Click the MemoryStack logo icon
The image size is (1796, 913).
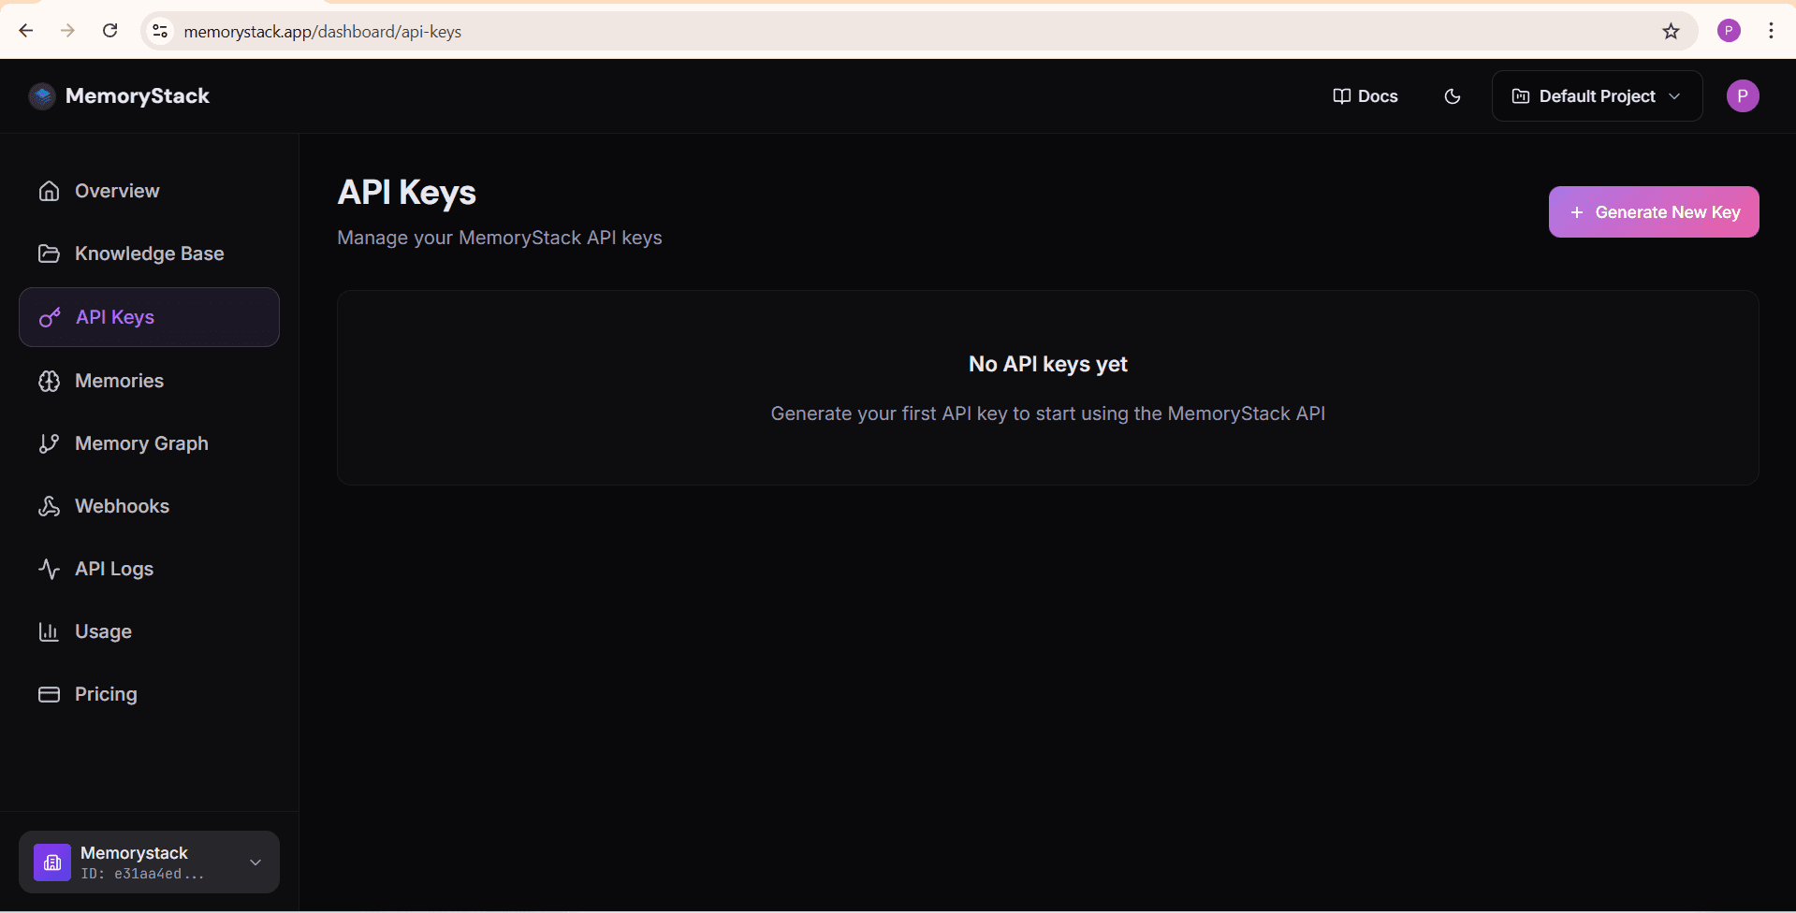point(42,95)
